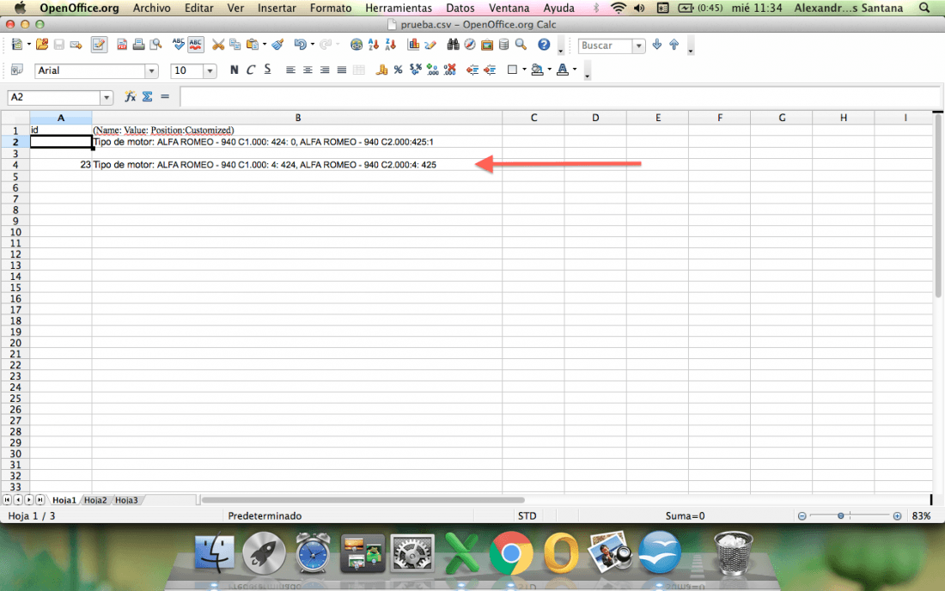The height and width of the screenshot is (591, 945).
Task: Show the drawing functions
Action: (430, 45)
